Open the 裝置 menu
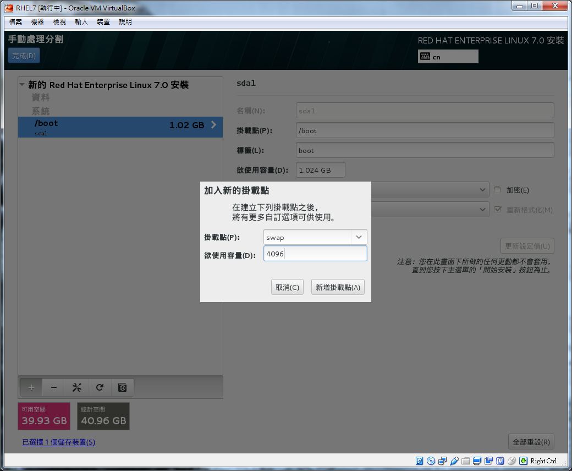Image resolution: width=572 pixels, height=471 pixels. pyautogui.click(x=103, y=22)
